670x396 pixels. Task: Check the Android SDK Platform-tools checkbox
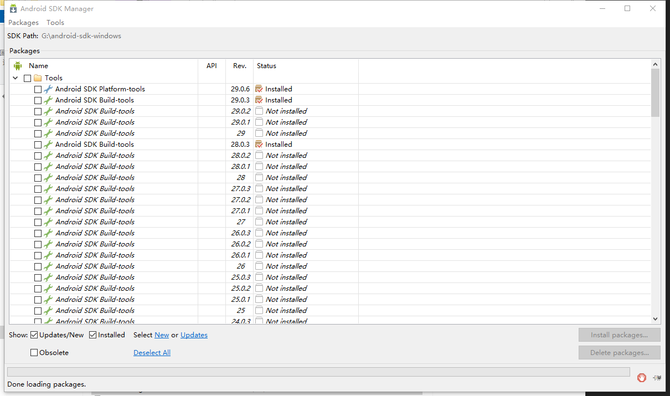click(x=38, y=89)
